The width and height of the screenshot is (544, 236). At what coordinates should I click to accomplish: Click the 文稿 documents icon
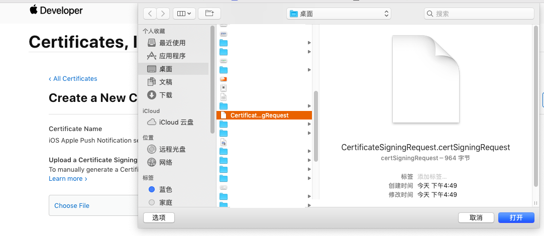[152, 82]
